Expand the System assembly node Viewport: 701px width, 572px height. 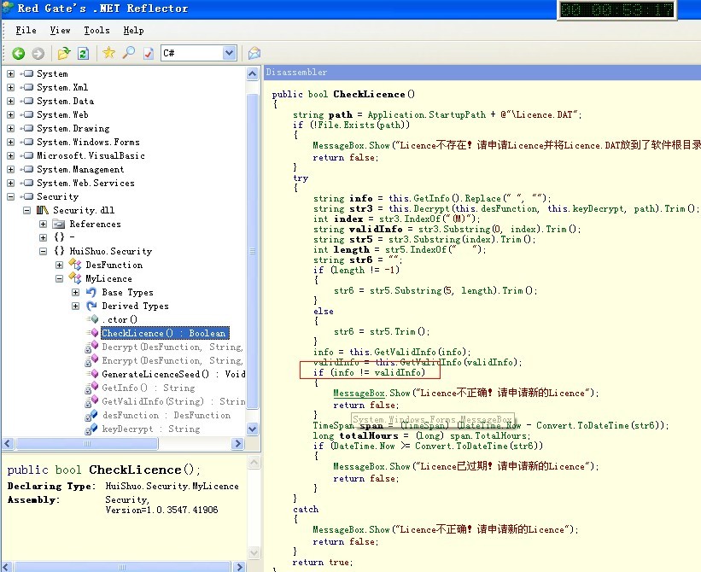11,73
